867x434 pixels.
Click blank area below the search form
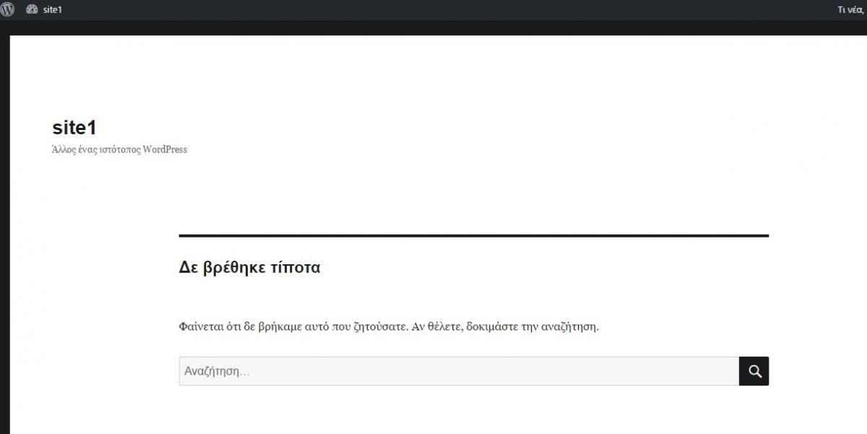click(474, 412)
